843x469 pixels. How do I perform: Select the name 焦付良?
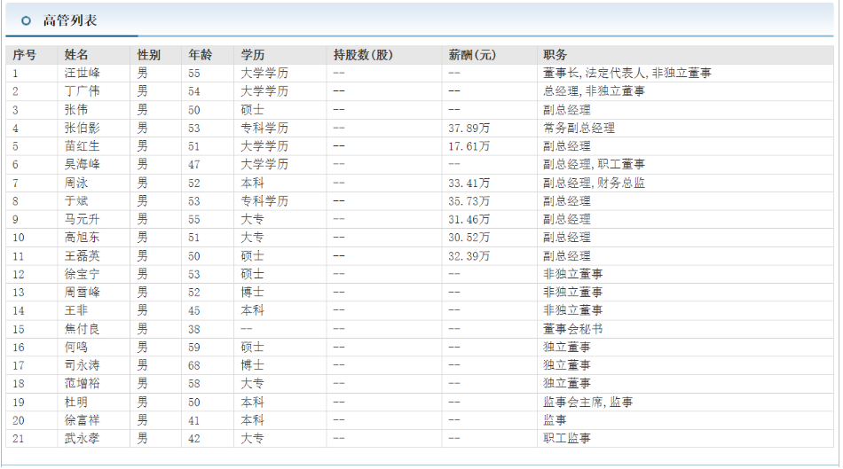83,329
